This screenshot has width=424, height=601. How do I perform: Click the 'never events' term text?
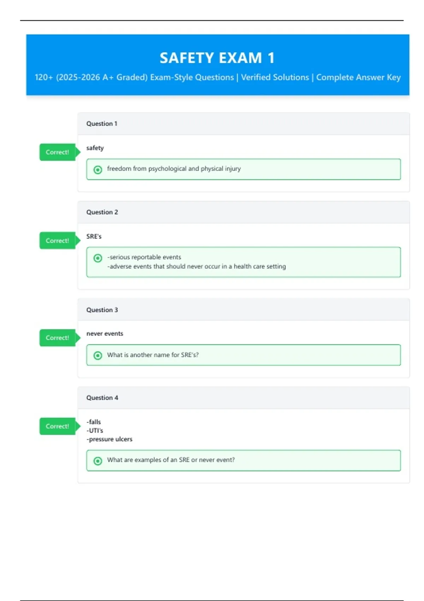(105, 333)
